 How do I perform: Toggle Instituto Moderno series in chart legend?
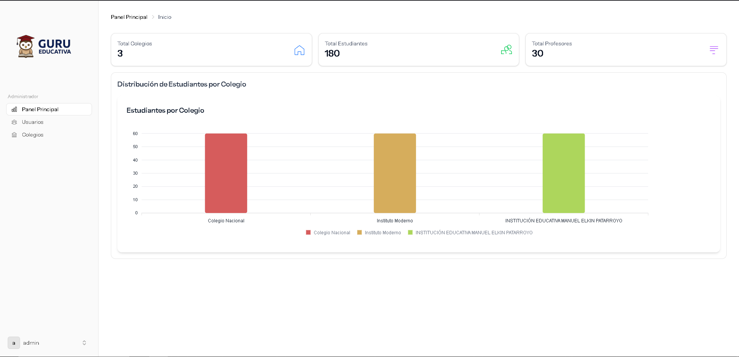pyautogui.click(x=379, y=233)
